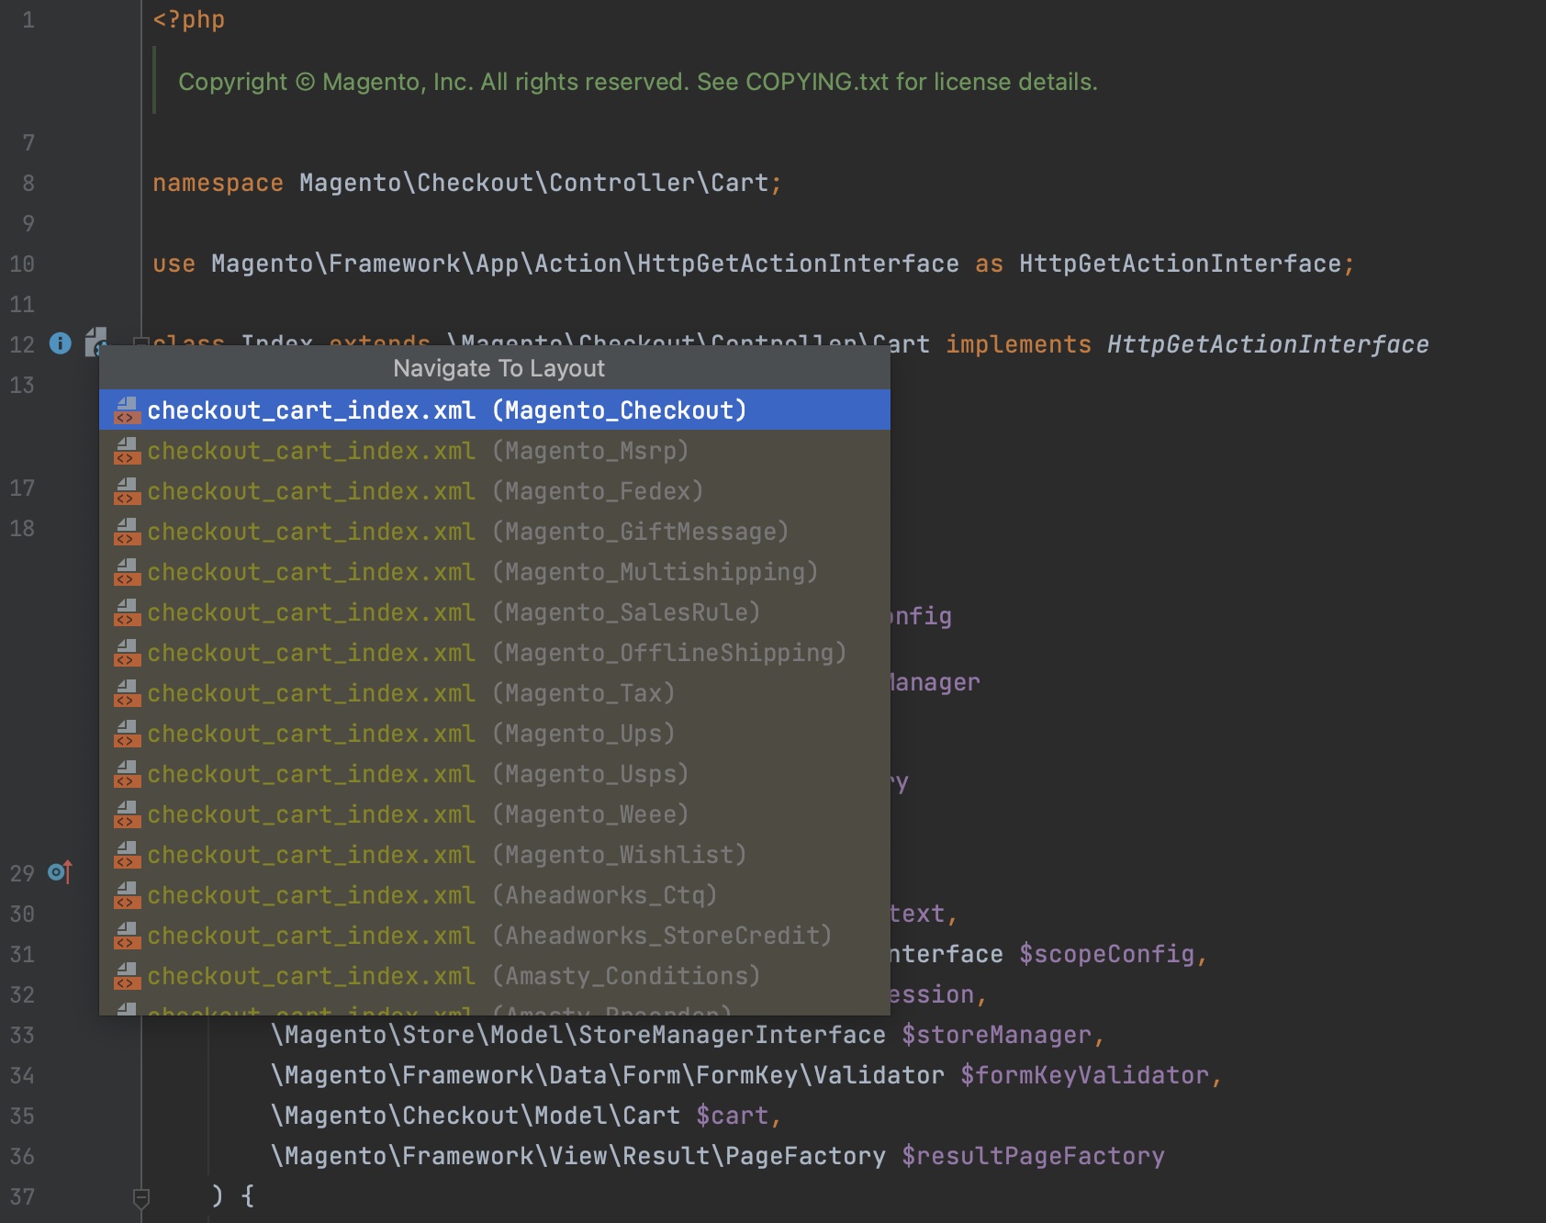Click the layout navigation gutter icon on line 12
This screenshot has height=1223, width=1546.
(95, 341)
